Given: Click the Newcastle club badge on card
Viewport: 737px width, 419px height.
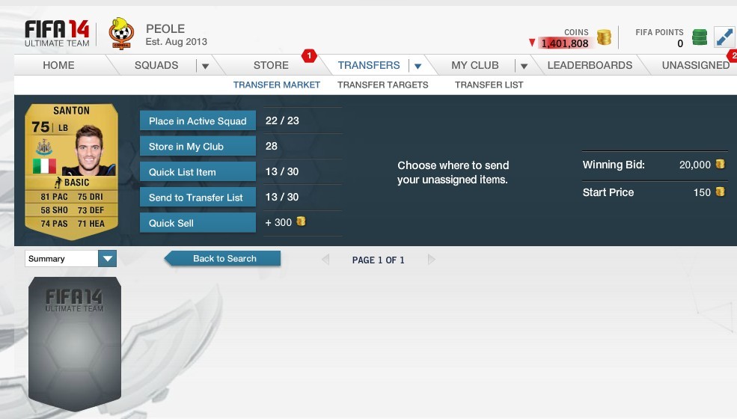Looking at the screenshot, I should point(44,147).
